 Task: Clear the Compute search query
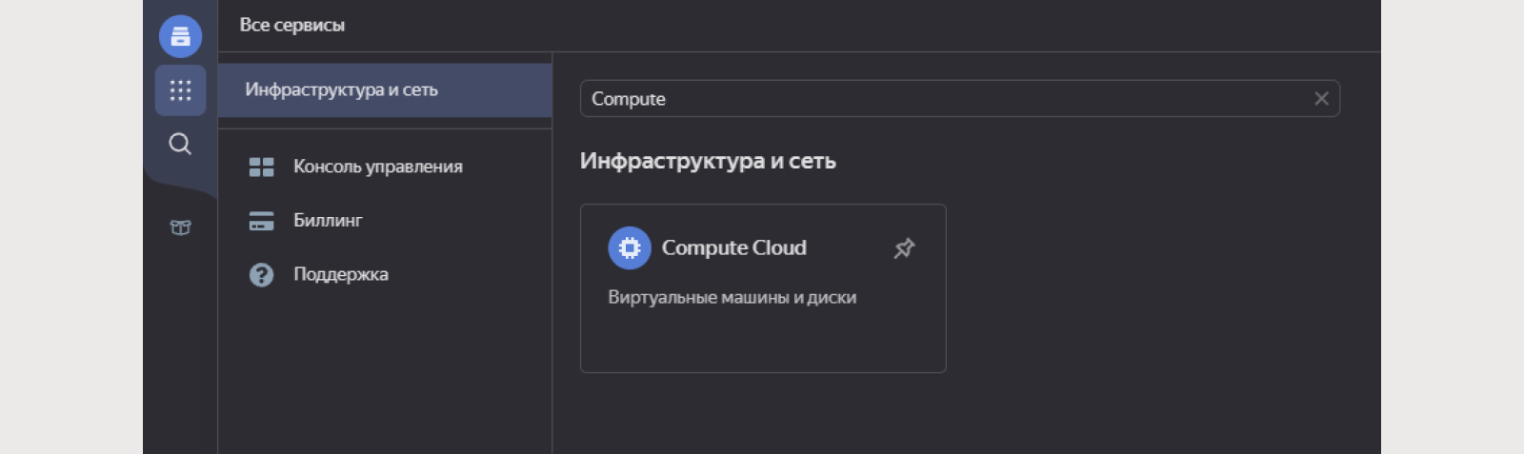[x=1321, y=99]
